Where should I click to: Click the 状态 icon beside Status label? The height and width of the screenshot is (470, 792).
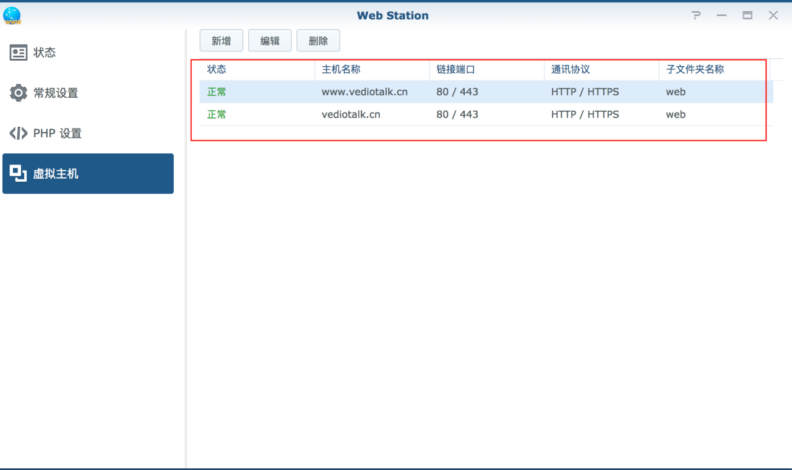pyautogui.click(x=18, y=53)
